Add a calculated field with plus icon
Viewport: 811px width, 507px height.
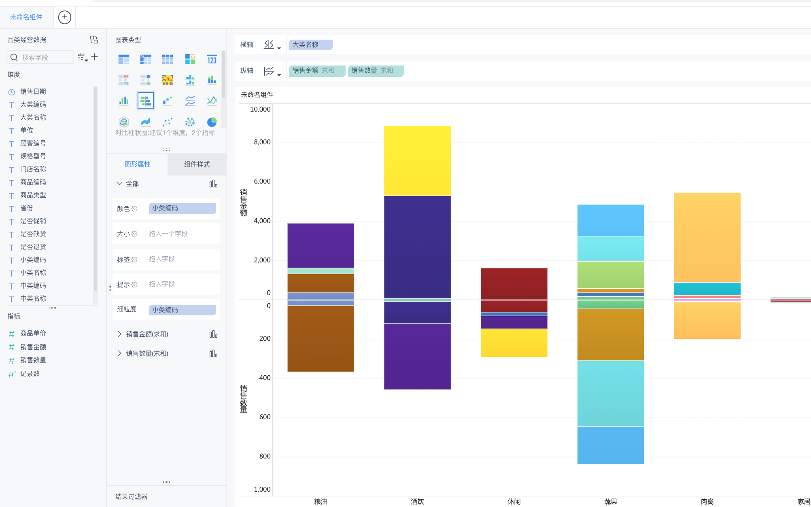coord(95,57)
